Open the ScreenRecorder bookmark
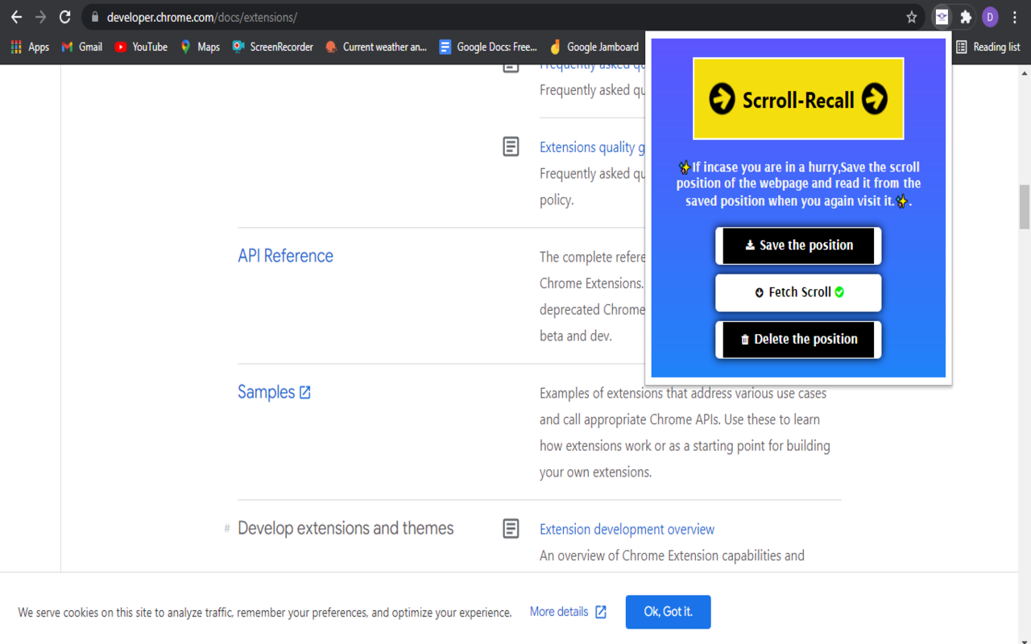 [x=273, y=47]
